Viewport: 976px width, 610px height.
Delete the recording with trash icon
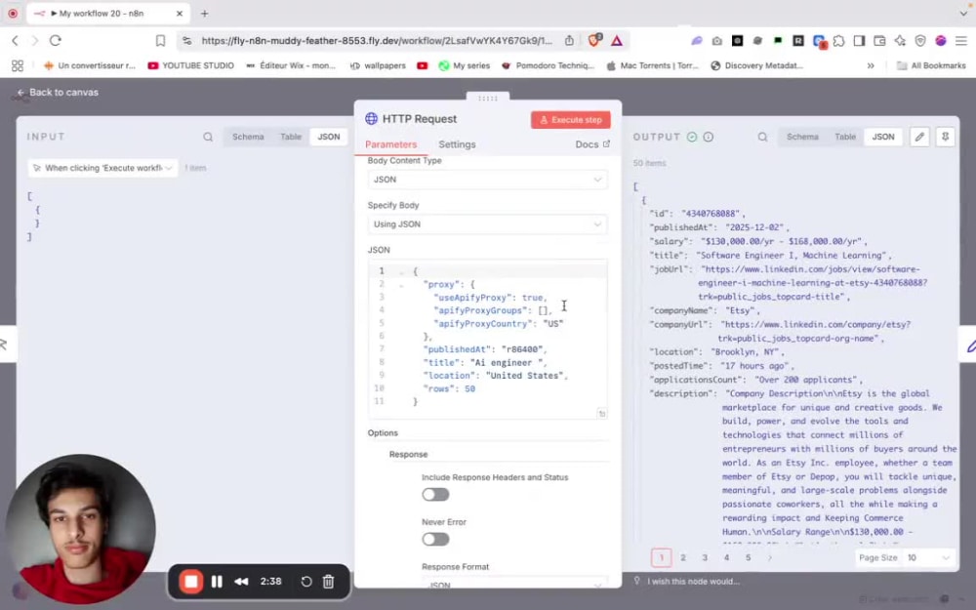click(x=328, y=582)
